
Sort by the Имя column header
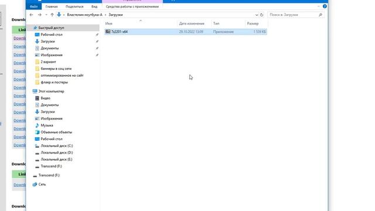coord(109,23)
